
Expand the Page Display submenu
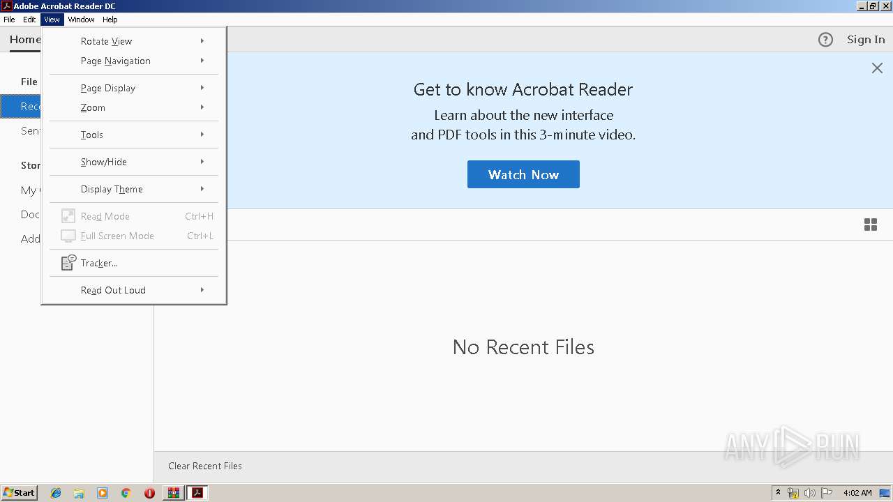pos(134,88)
